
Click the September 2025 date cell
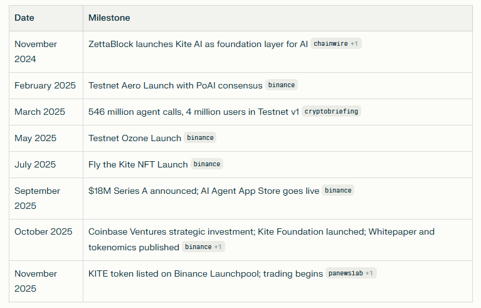38,198
